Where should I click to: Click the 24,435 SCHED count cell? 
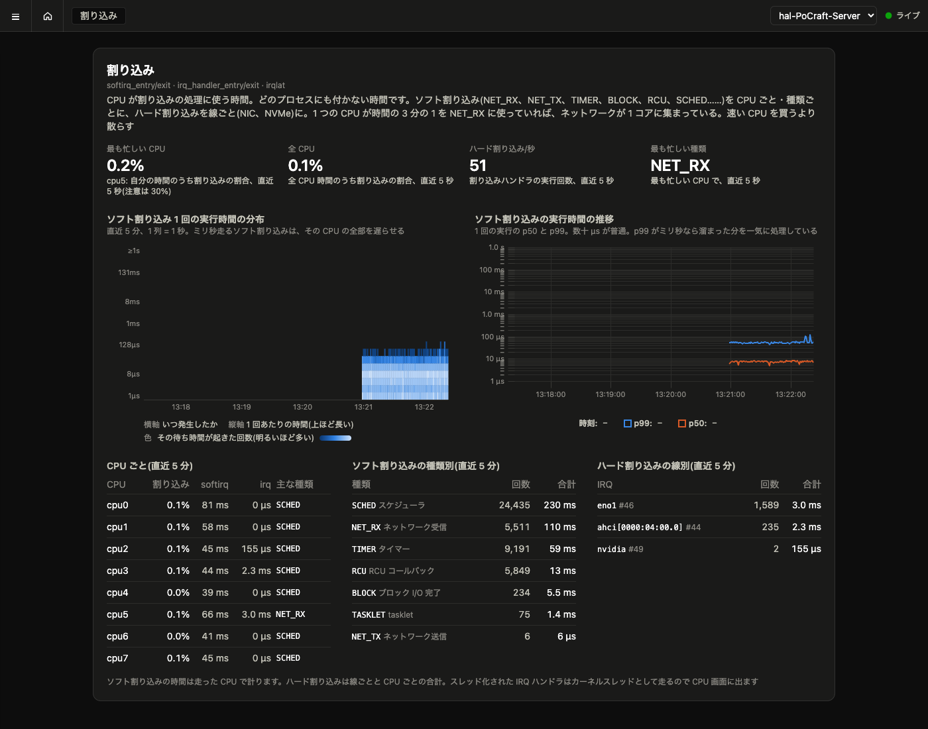coord(514,505)
